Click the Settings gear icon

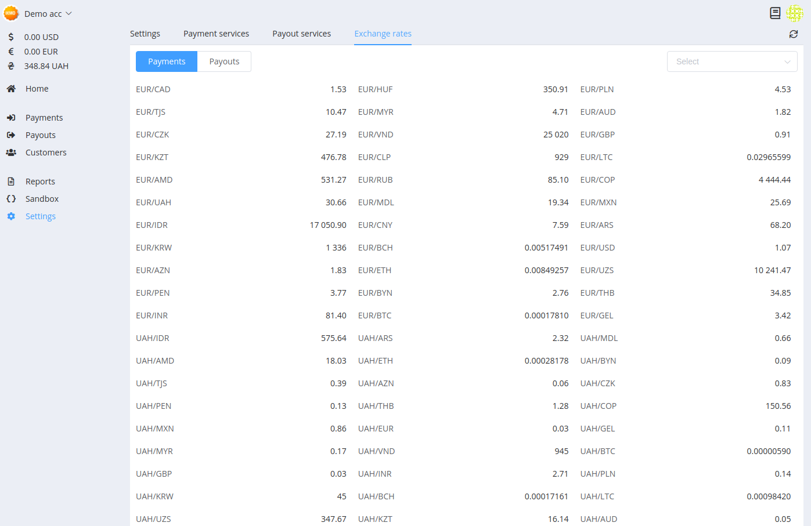pos(11,216)
